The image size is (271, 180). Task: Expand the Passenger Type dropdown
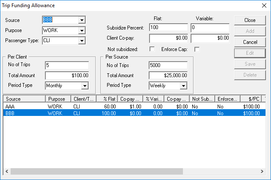(x=82, y=41)
